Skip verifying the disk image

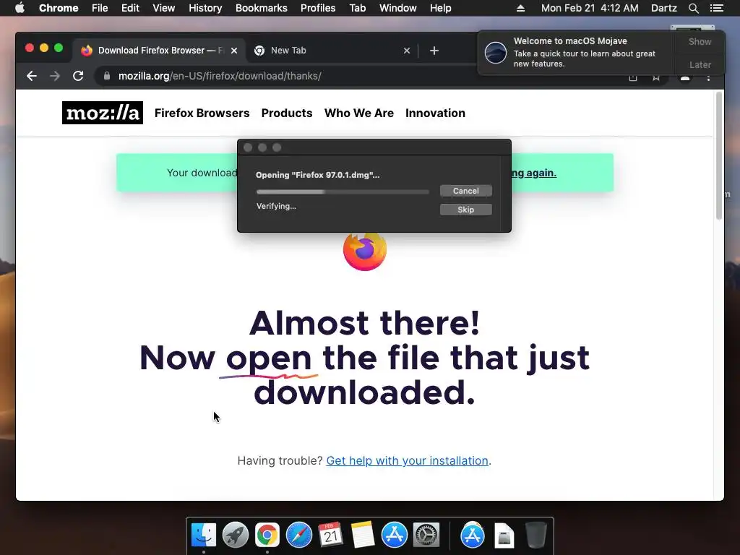point(466,210)
